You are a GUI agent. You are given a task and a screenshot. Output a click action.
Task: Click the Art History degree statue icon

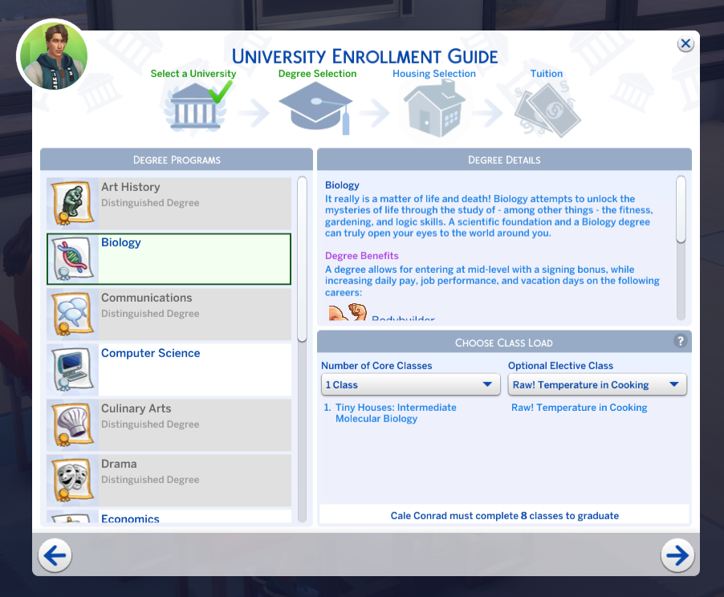pyautogui.click(x=72, y=203)
